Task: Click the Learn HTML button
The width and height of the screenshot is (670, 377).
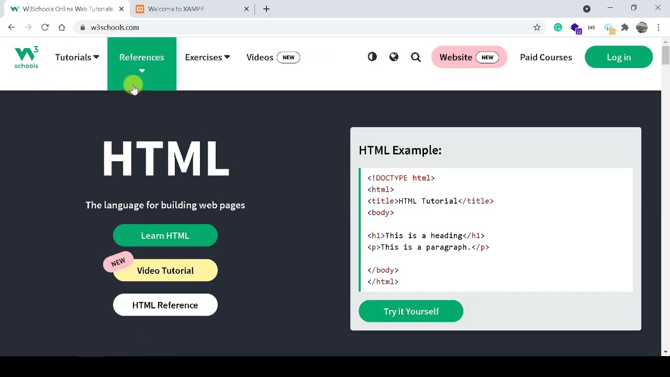Action: point(165,236)
